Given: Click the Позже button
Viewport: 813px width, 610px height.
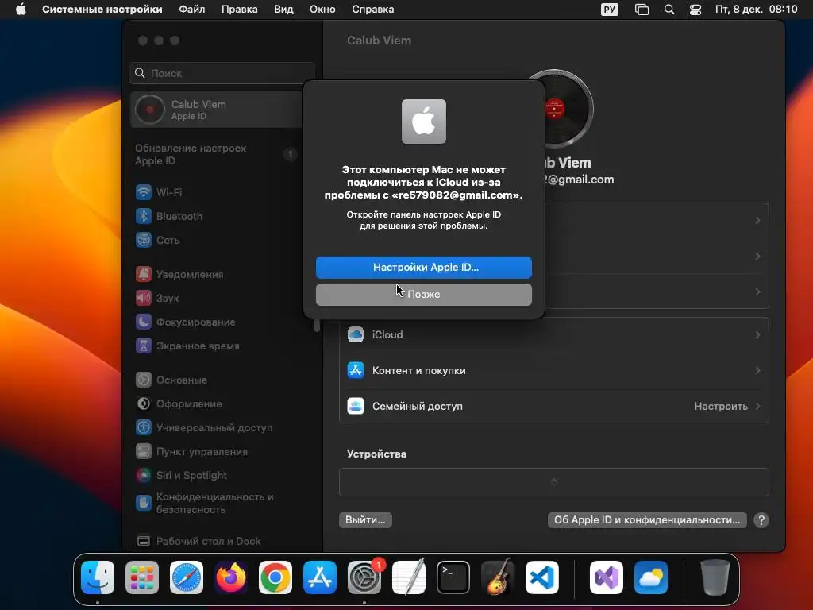Looking at the screenshot, I should coord(424,295).
